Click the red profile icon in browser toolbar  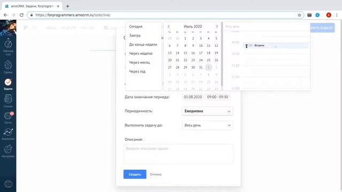[x=329, y=15]
